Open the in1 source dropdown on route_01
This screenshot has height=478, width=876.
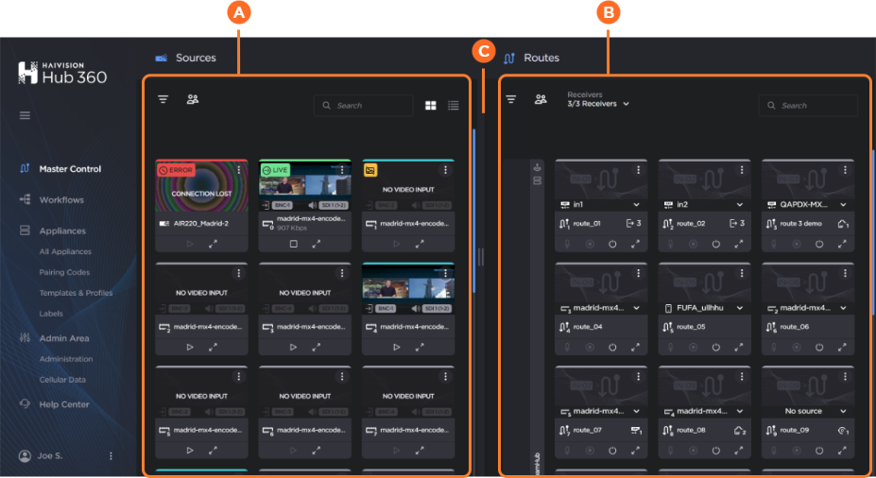click(636, 205)
